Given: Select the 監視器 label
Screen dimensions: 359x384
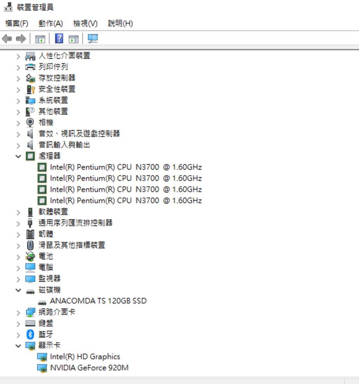Looking at the screenshot, I should tap(49, 279).
